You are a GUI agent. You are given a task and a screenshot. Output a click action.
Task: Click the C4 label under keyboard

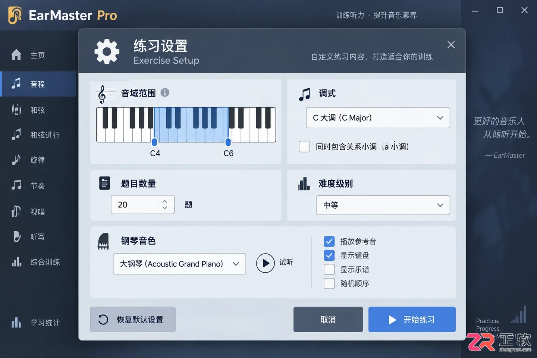[x=155, y=153]
